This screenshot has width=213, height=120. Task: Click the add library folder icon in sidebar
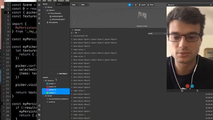pos(39,115)
